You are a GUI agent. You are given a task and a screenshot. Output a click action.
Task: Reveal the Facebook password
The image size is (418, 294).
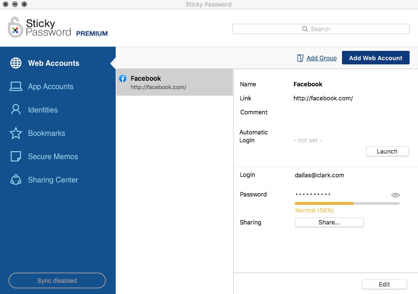[395, 194]
